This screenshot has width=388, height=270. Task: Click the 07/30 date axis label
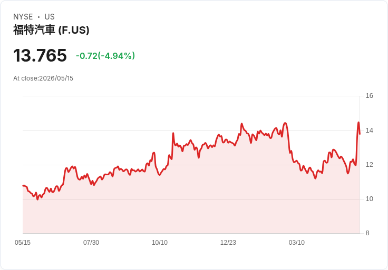(x=91, y=243)
